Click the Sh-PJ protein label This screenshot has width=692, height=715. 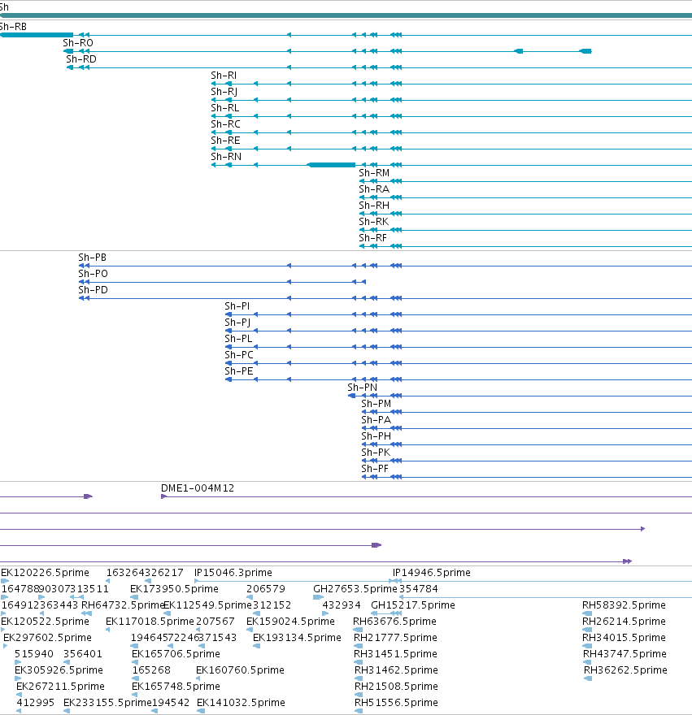point(237,323)
